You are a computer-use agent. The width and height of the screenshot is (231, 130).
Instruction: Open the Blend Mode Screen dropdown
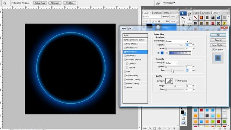[177, 41]
